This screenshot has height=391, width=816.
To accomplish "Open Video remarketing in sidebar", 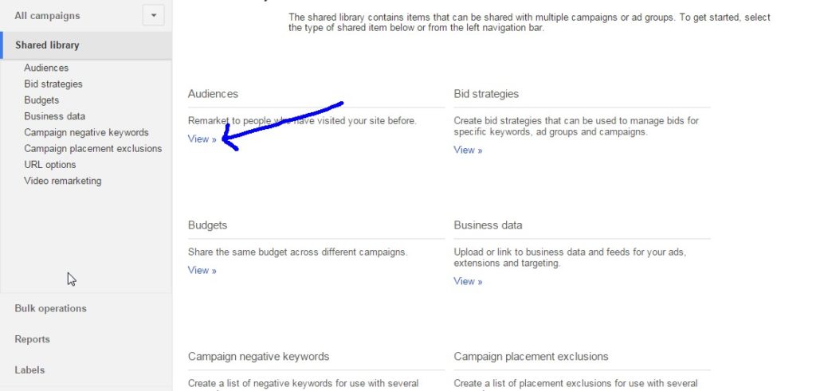I will point(62,181).
